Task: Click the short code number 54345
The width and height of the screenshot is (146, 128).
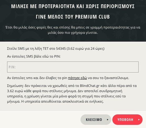Action: point(61,48)
